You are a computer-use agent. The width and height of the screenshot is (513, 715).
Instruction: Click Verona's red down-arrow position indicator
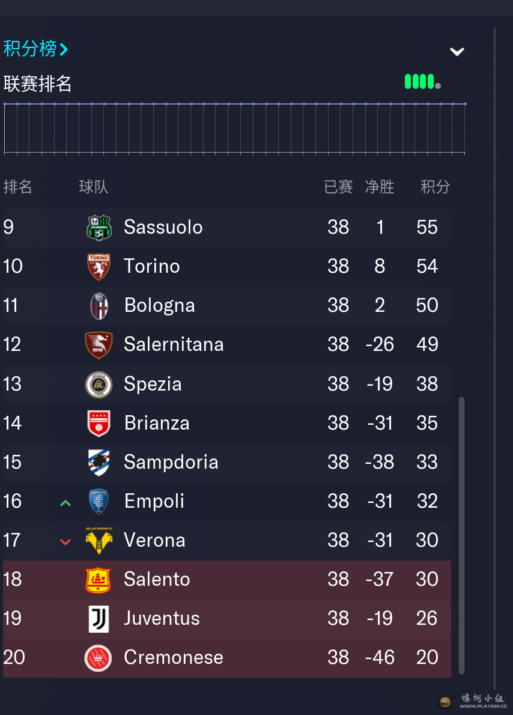tap(65, 542)
